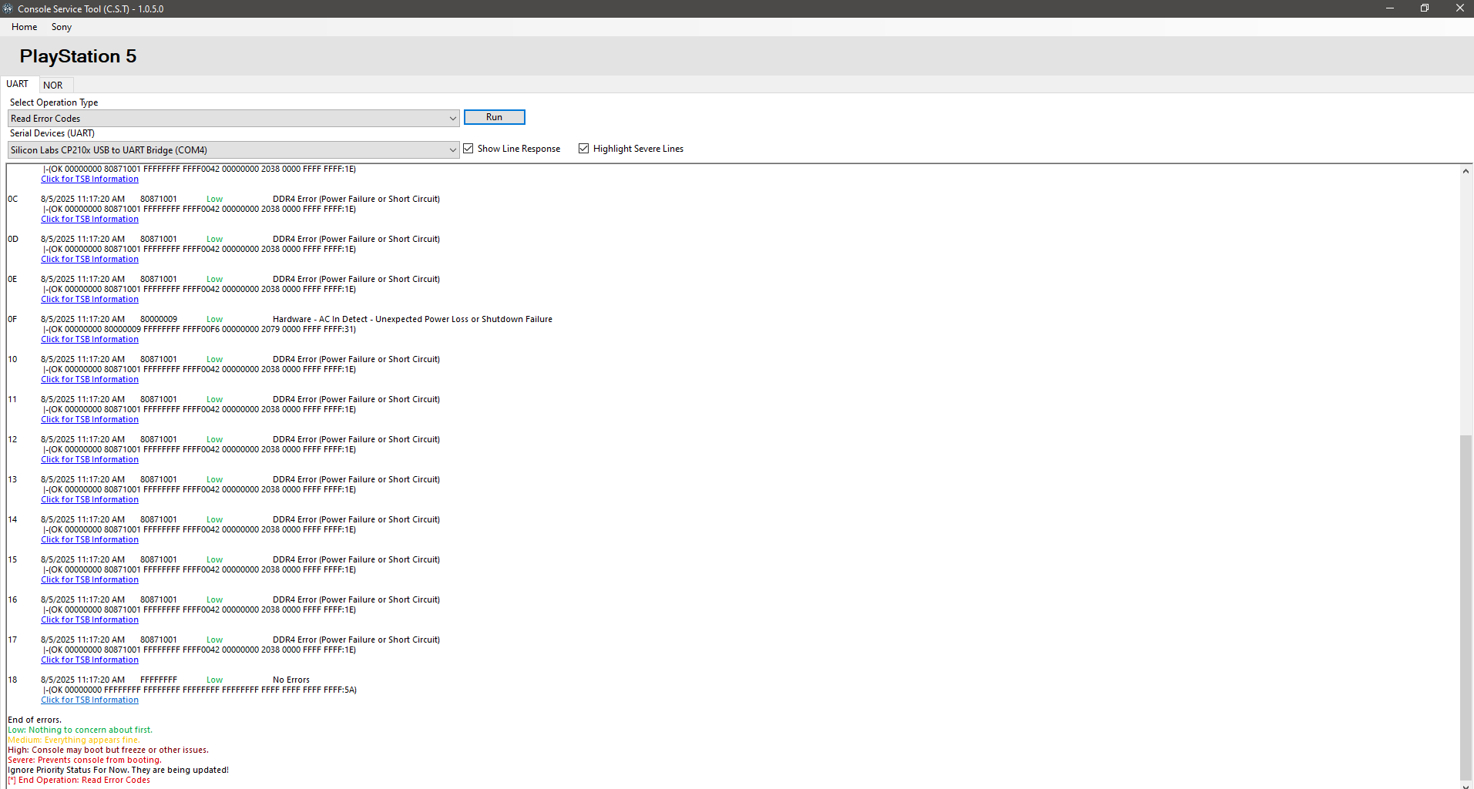The height and width of the screenshot is (789, 1474).
Task: Open the Serial Devices (UART) dropdown
Action: pos(233,150)
